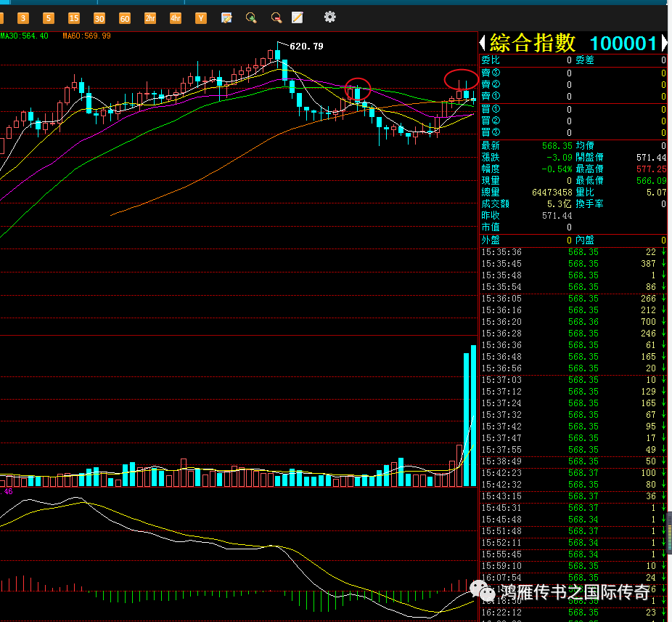Go to previous symbol with left arrow
This screenshot has height=622, width=672.
pyautogui.click(x=483, y=43)
